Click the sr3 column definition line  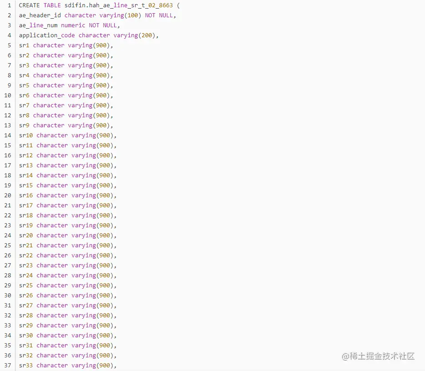pos(66,65)
